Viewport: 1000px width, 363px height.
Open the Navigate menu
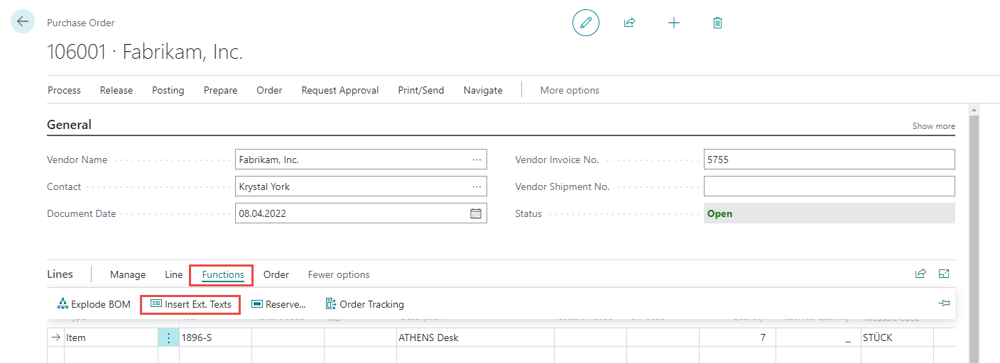pos(483,90)
